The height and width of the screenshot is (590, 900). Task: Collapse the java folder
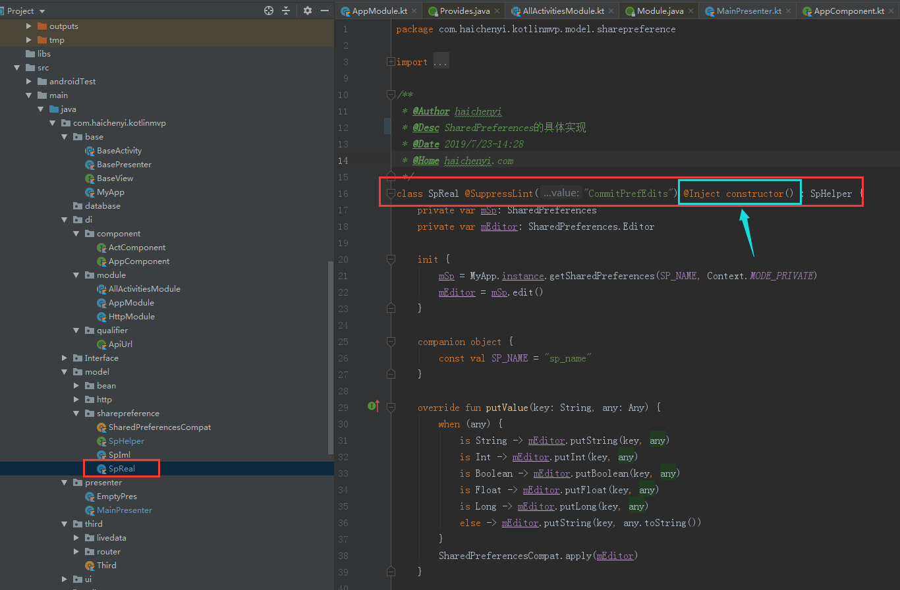pos(40,109)
